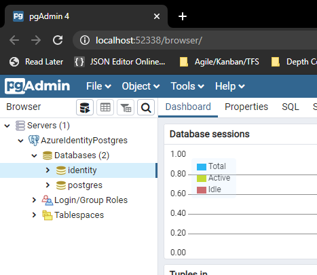
Task: Click the Browser panel title
Action: pyautogui.click(x=24, y=107)
